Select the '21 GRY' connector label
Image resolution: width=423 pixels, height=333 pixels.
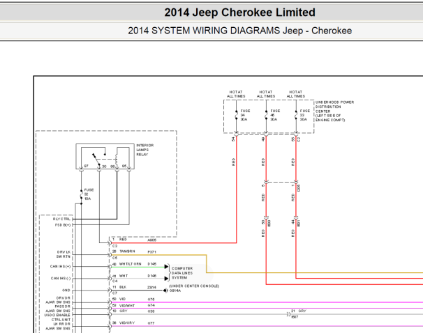pos(298,311)
